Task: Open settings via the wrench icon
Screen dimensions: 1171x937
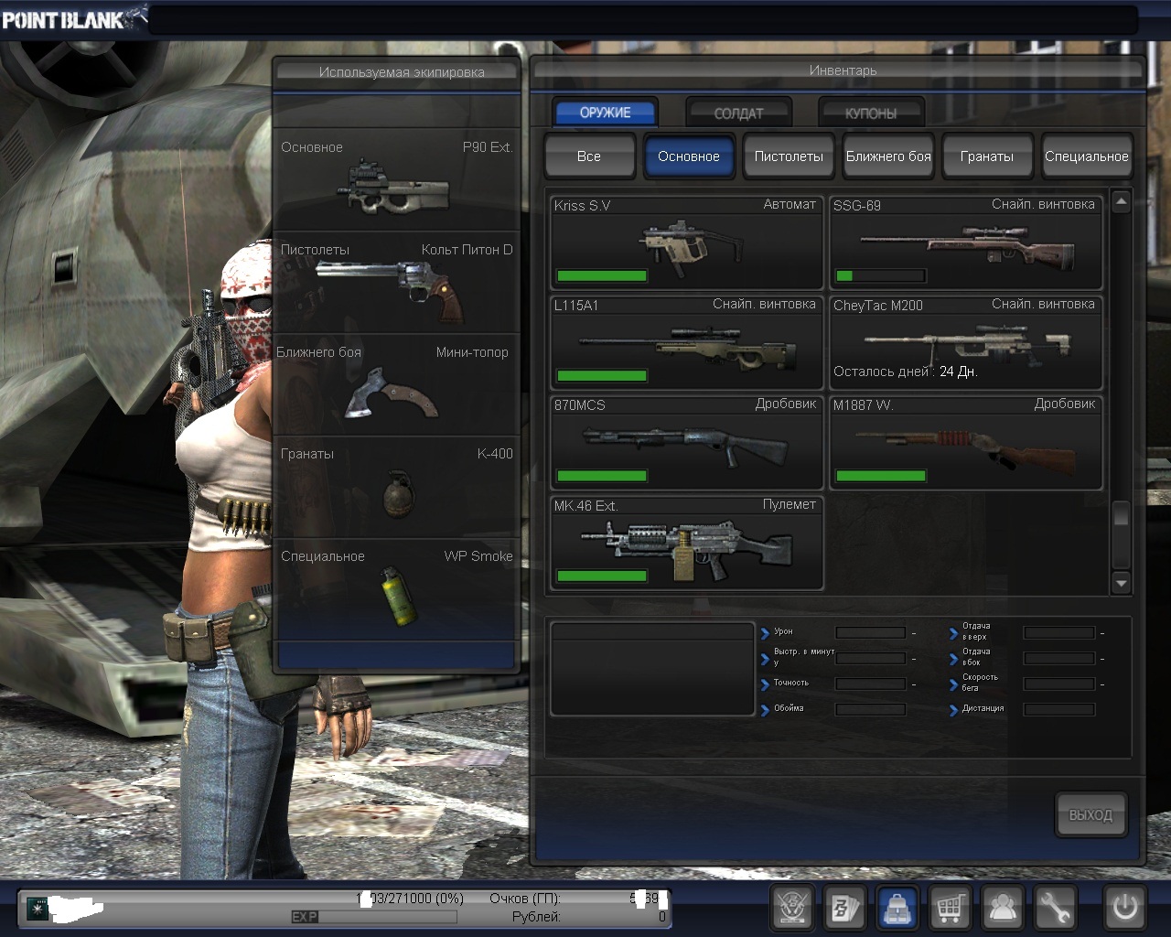Action: click(1055, 908)
